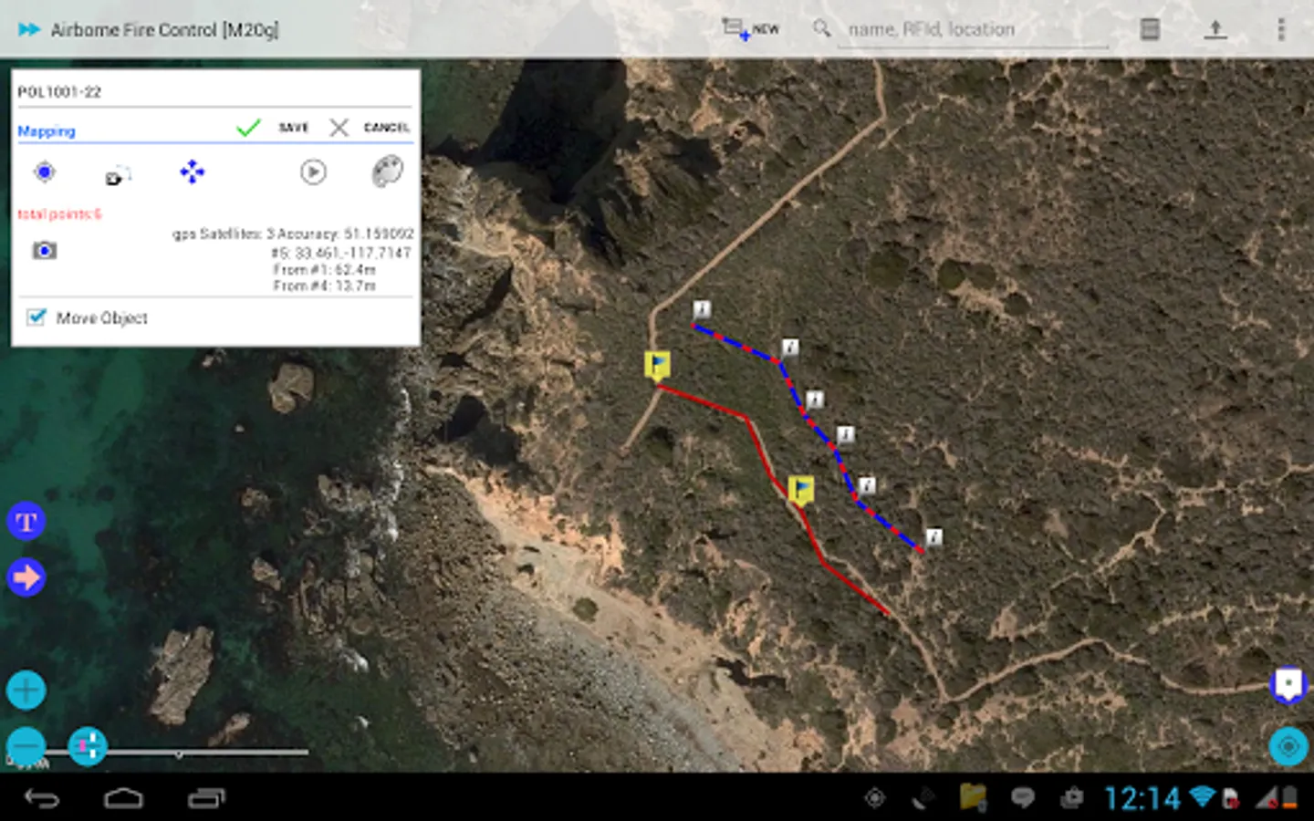Click the From #1: 62.4m distance text
Viewport: 1314px width, 821px height.
324,270
